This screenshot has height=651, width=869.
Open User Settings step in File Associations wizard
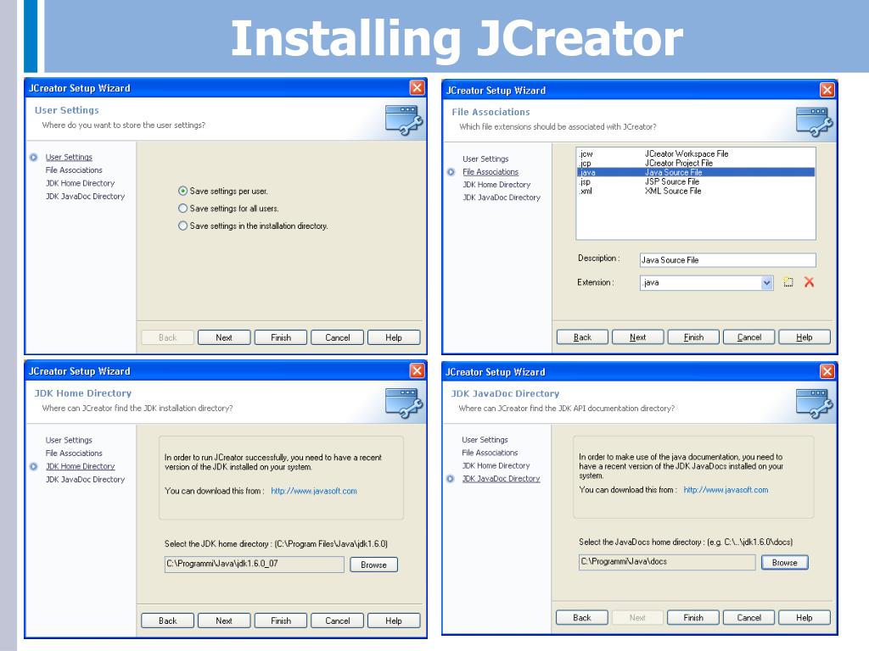click(485, 159)
